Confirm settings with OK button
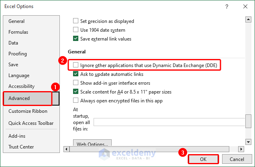Viewport: 255px width, 167px height. coord(203,159)
